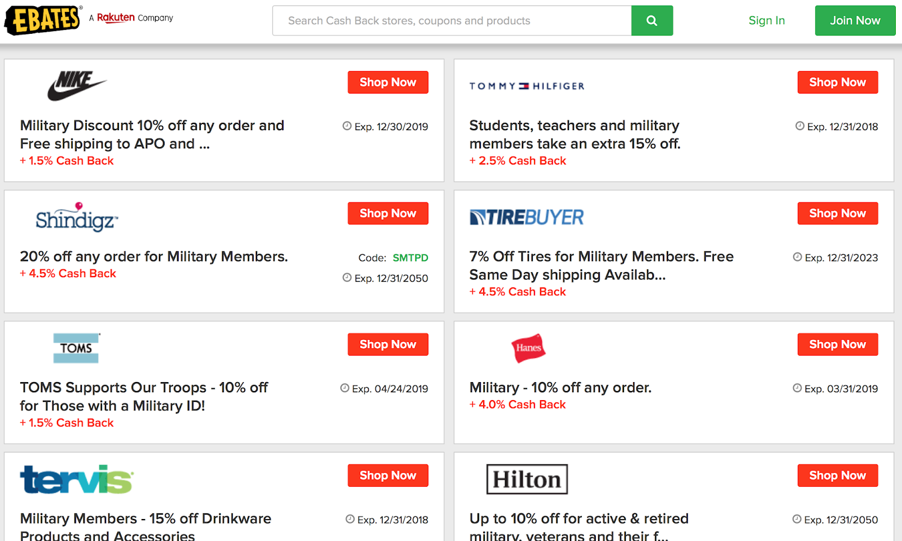Open the Sign In link
The height and width of the screenshot is (541, 902).
pos(766,20)
